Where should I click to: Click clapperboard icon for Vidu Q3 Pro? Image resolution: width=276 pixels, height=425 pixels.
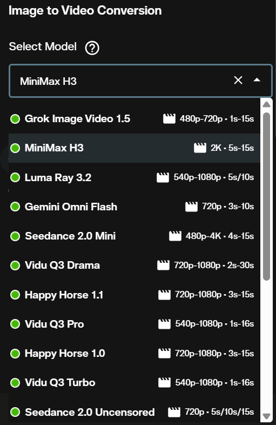point(164,324)
